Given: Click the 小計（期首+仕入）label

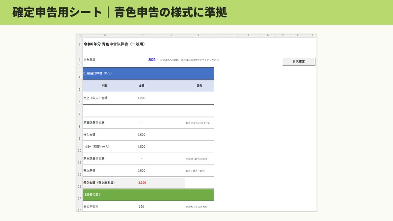Looking at the screenshot, I should 97,147.
